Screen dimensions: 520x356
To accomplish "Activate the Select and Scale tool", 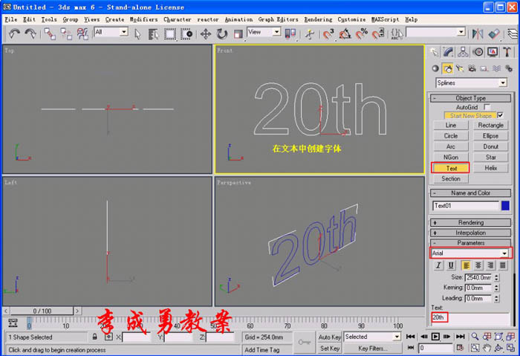I will (x=238, y=34).
